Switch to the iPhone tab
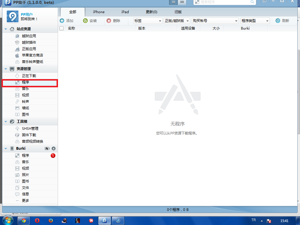The height and width of the screenshot is (225, 300). coord(99,12)
